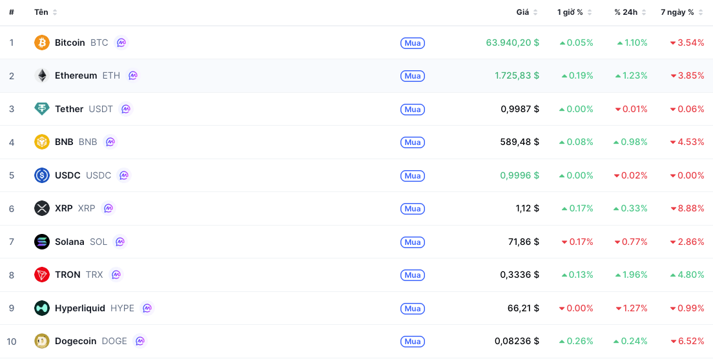Click the 24h value 0.77%
This screenshot has height=359, width=713.
631,242
